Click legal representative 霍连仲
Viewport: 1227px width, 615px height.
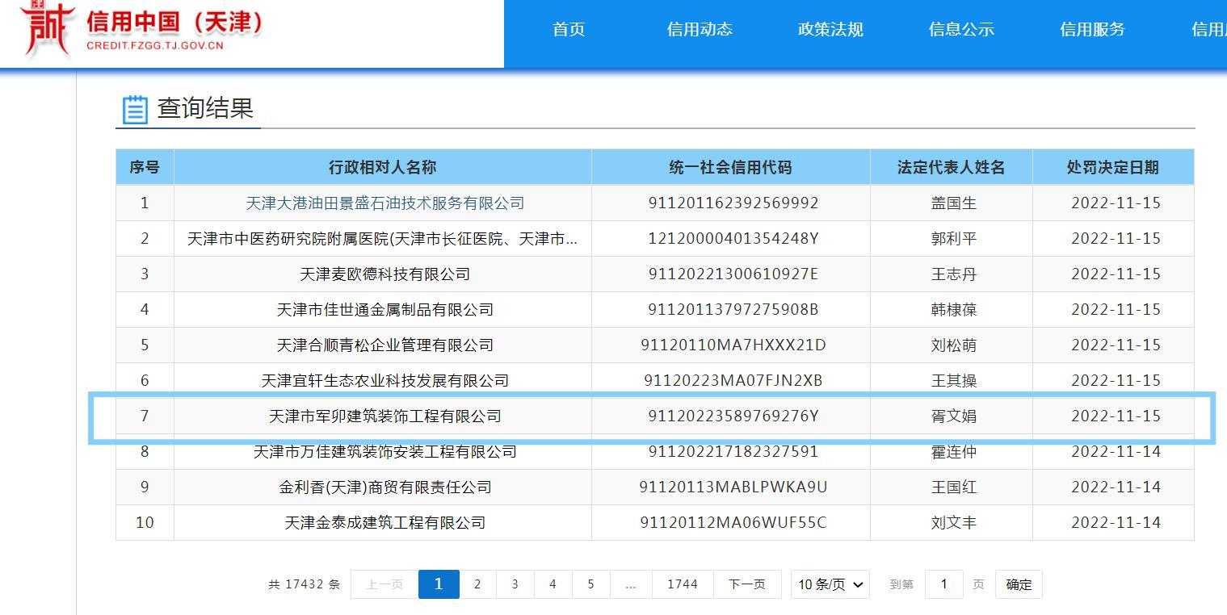coord(954,452)
